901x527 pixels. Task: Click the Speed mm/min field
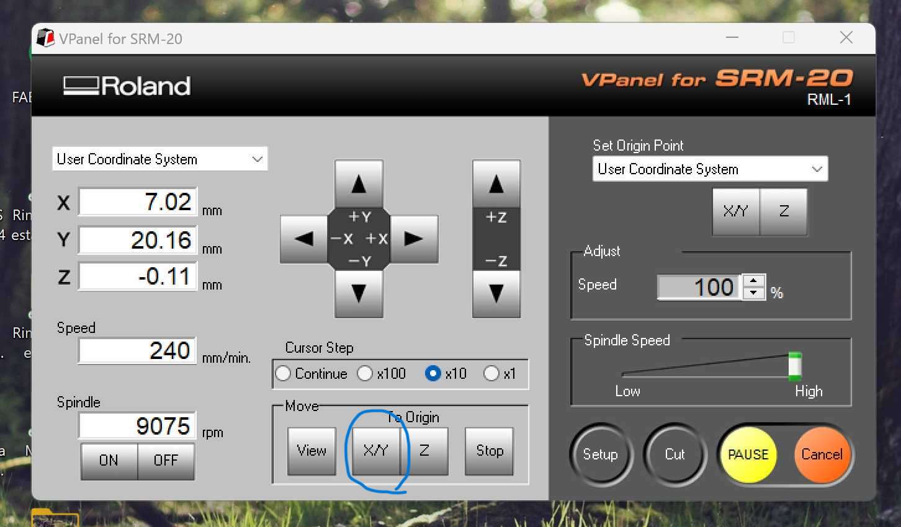click(x=138, y=351)
